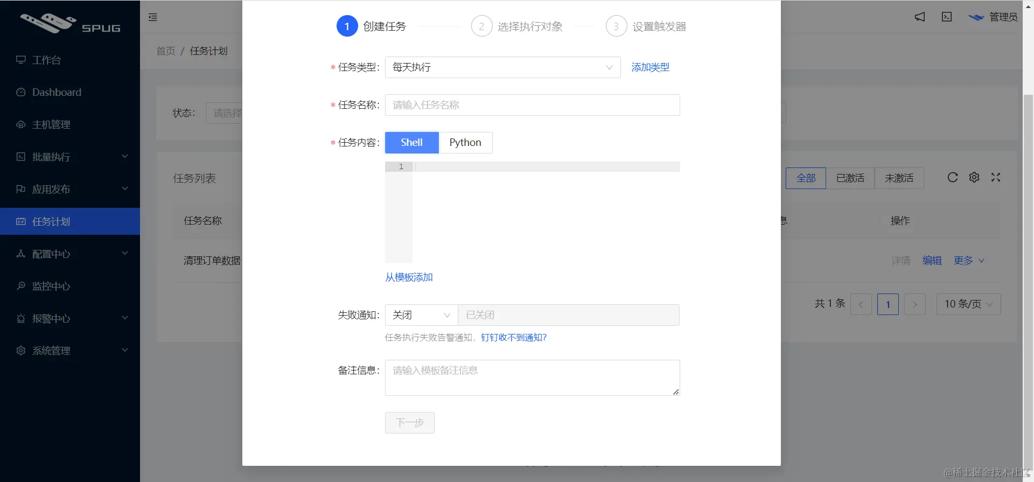Click the 报警中心 alert icon
Viewport: 1034px width, 482px height.
(21, 318)
